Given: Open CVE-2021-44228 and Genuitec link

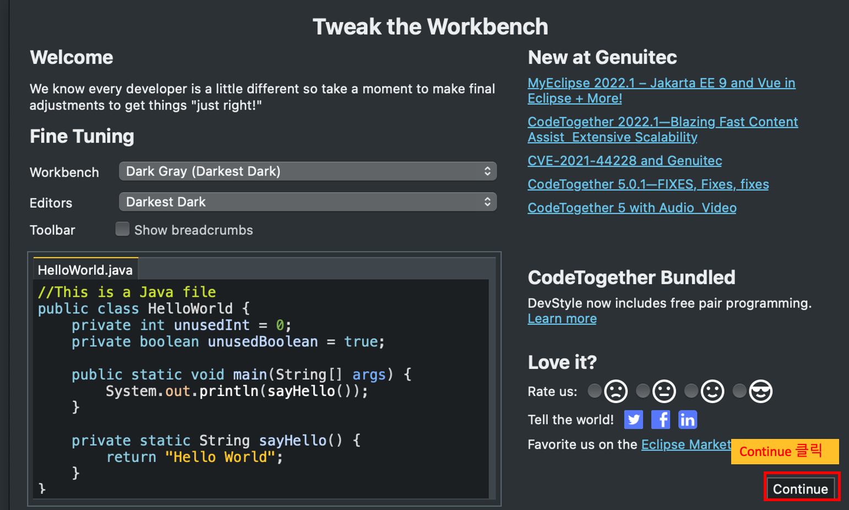Looking at the screenshot, I should [x=625, y=161].
